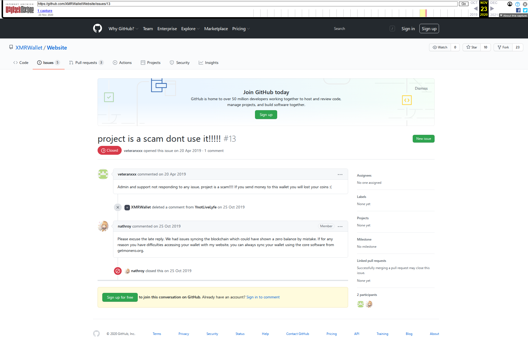Open the Pricing dropdown in the header
This screenshot has height=351, width=528.
click(241, 29)
